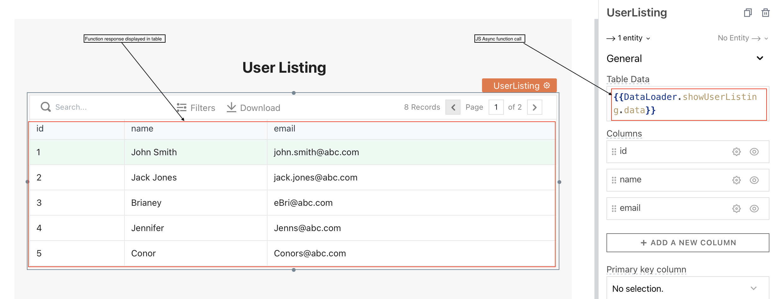
Task: Click the page number input
Action: (x=496, y=107)
